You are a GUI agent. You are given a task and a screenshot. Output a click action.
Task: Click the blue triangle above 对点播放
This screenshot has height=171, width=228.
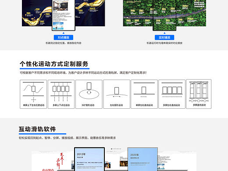(64, 33)
